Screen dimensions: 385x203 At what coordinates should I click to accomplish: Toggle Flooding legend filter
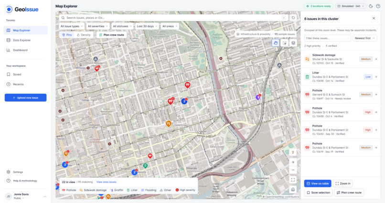tap(149, 190)
